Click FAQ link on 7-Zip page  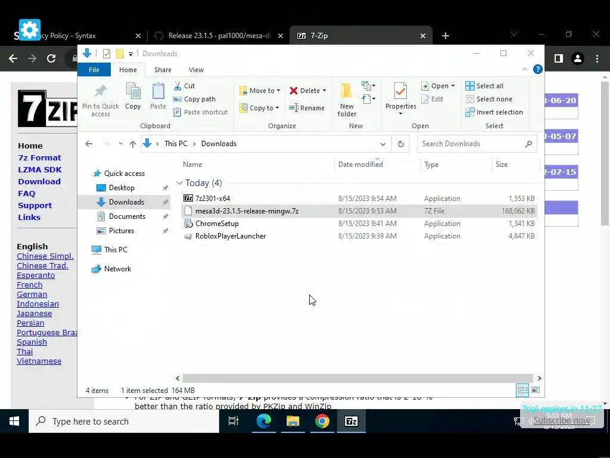click(x=26, y=194)
